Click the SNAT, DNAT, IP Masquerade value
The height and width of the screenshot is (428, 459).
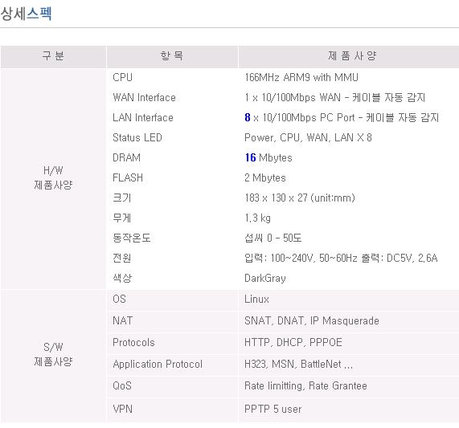312,320
